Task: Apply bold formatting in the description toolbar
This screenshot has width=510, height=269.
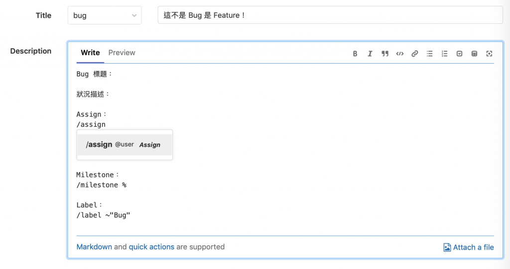Action: click(x=355, y=54)
